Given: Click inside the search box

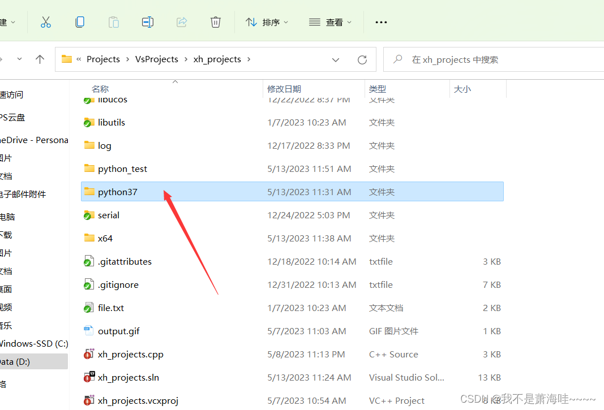Looking at the screenshot, I should point(492,59).
